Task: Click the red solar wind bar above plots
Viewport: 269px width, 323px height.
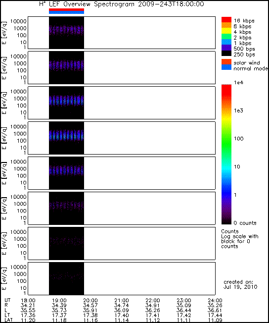Action: [x=66, y=10]
